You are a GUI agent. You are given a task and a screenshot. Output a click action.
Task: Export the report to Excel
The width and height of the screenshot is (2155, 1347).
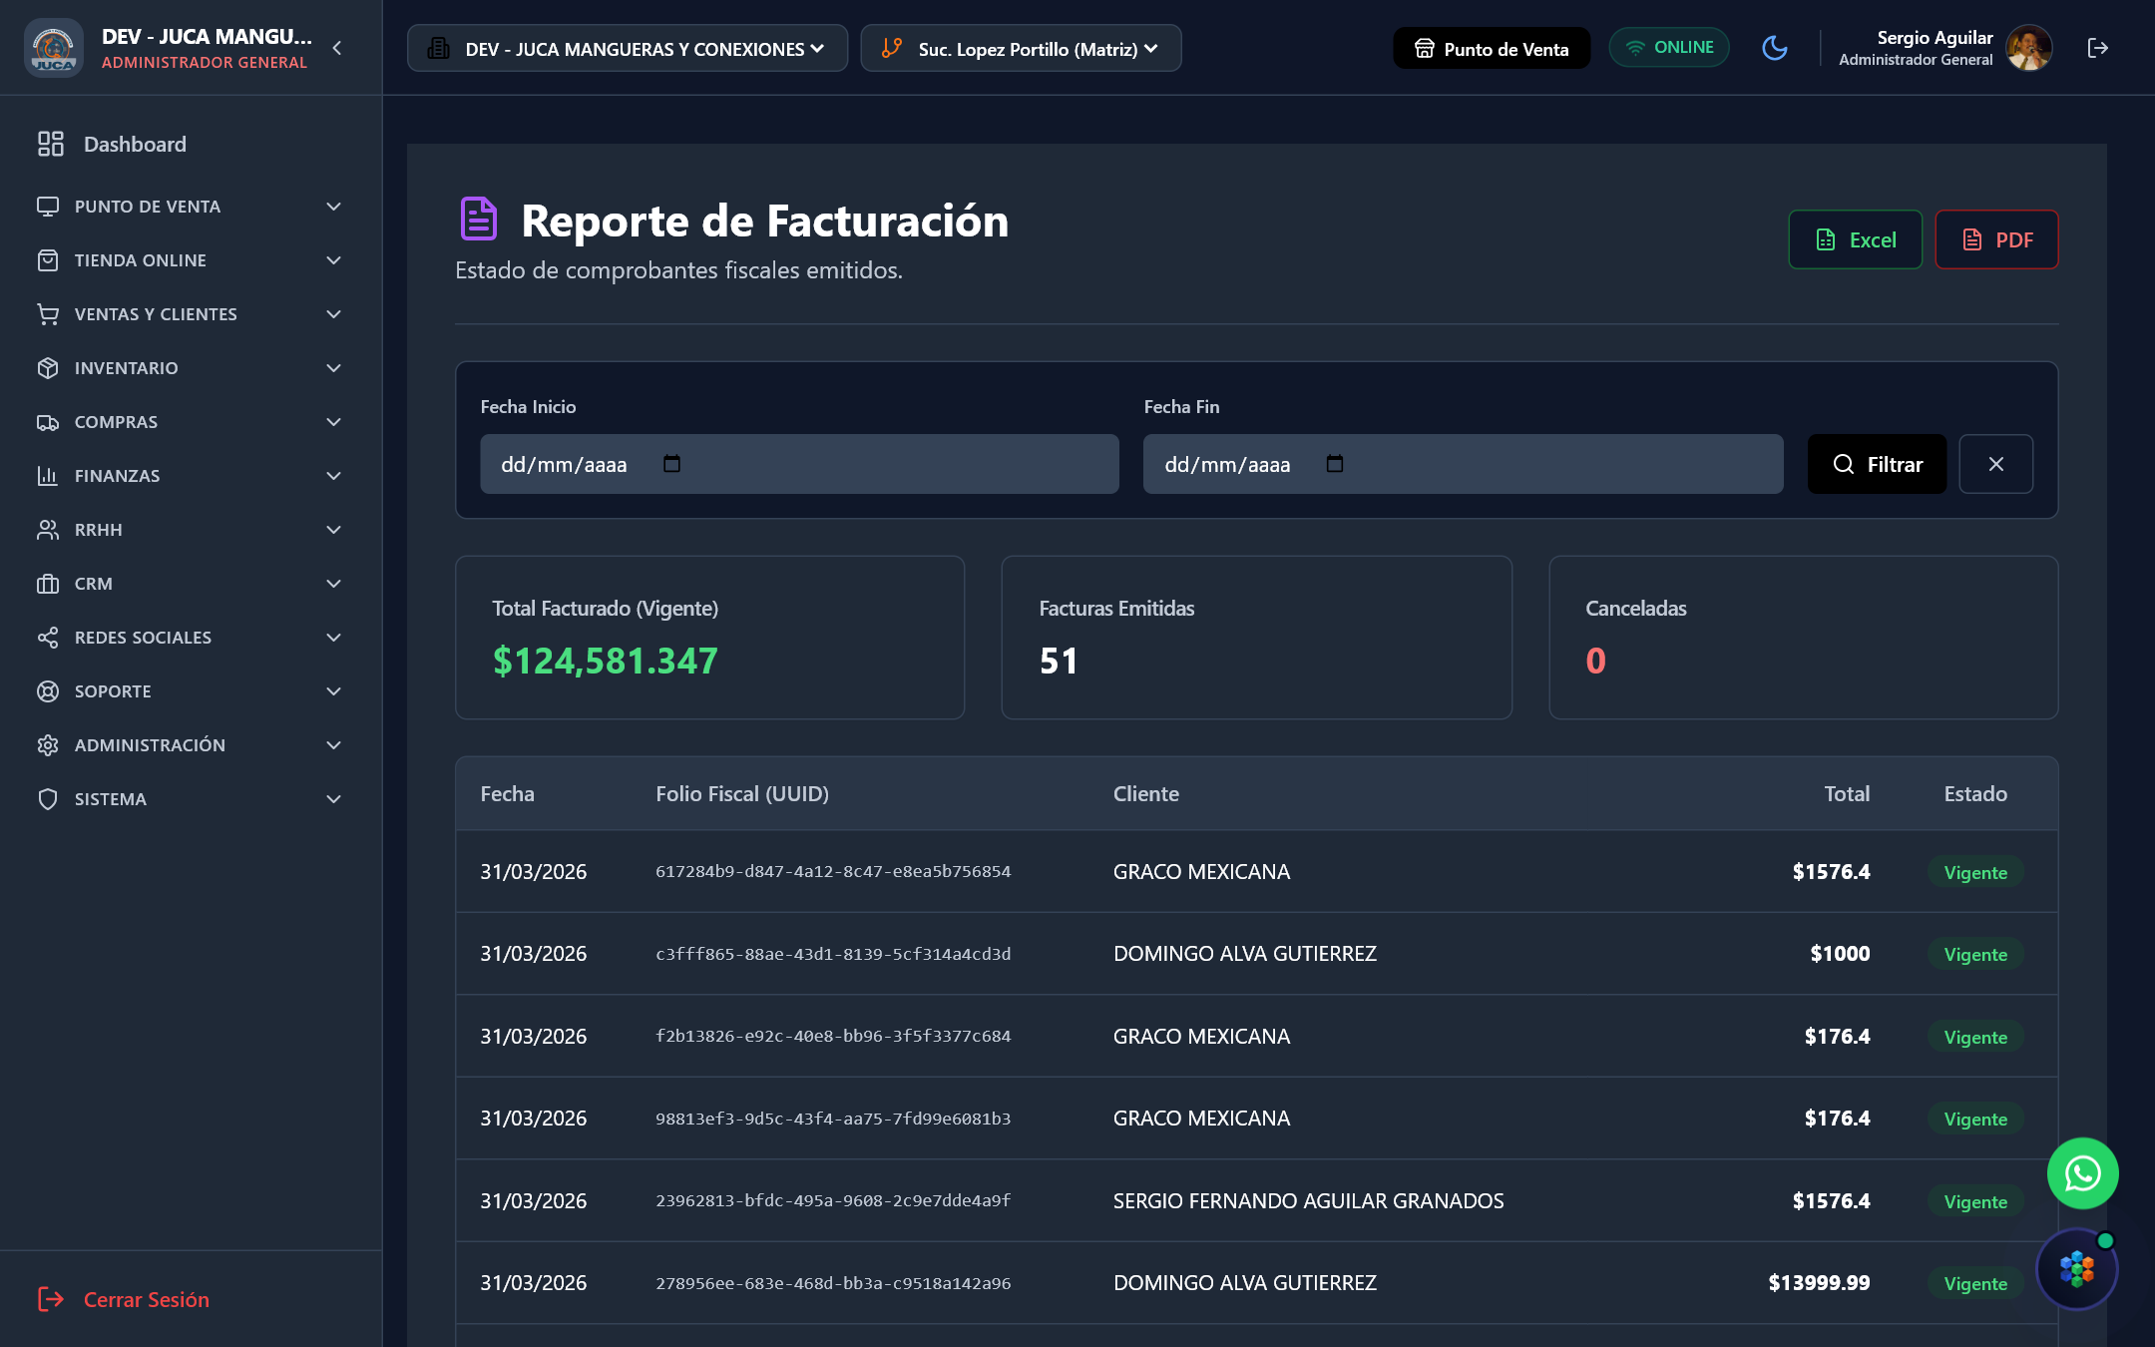click(x=1855, y=239)
